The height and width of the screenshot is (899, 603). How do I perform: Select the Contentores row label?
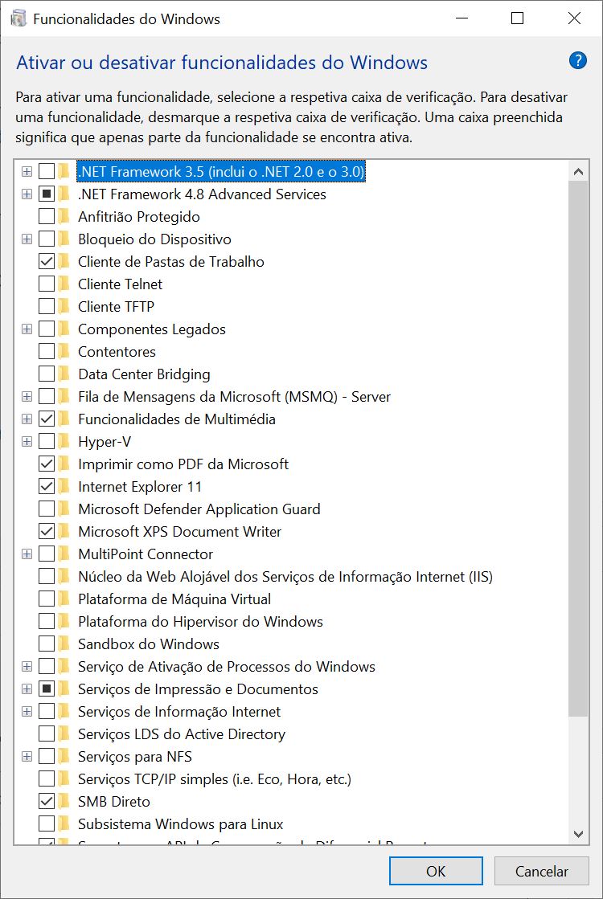pos(117,351)
